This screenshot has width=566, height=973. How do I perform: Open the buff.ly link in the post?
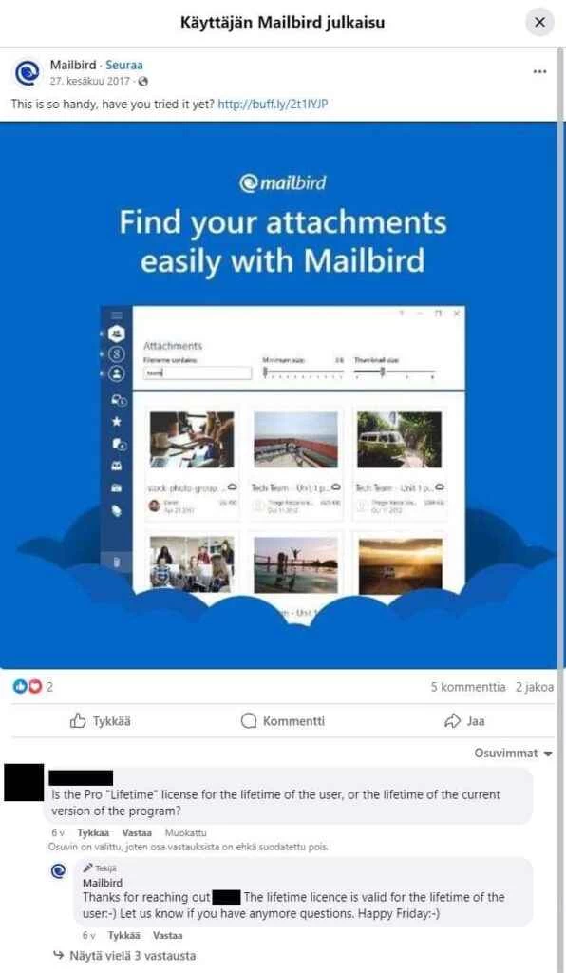coord(273,104)
